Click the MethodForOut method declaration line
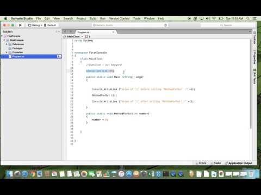Viewport: 261px width, 195px height. coord(117,114)
